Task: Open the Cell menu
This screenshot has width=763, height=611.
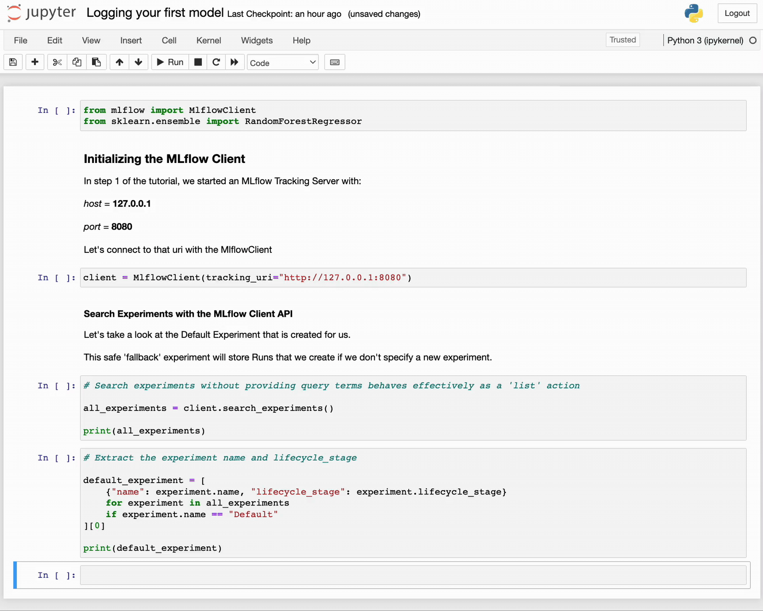Action: (169, 40)
